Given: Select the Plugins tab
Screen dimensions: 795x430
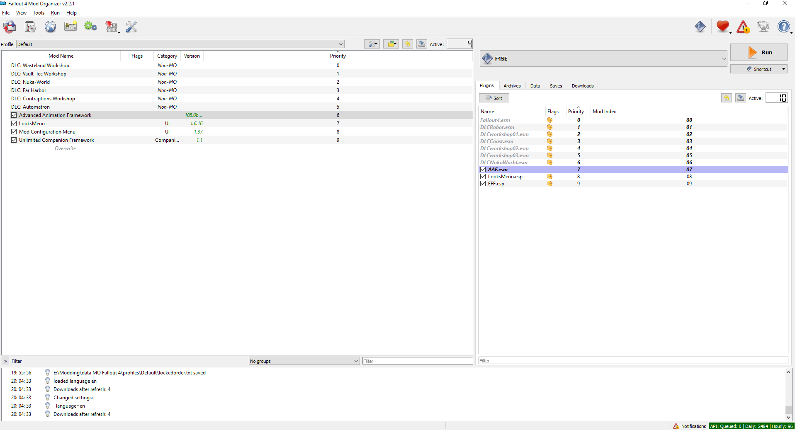Looking at the screenshot, I should tap(487, 85).
